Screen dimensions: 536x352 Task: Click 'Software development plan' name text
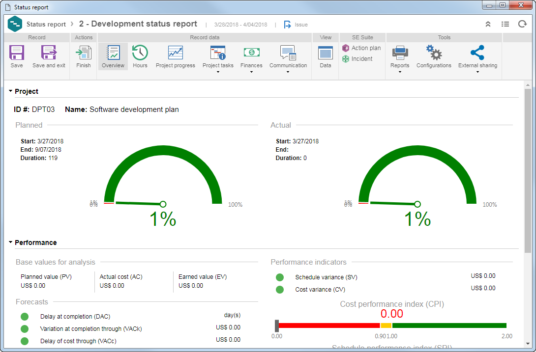pos(134,109)
